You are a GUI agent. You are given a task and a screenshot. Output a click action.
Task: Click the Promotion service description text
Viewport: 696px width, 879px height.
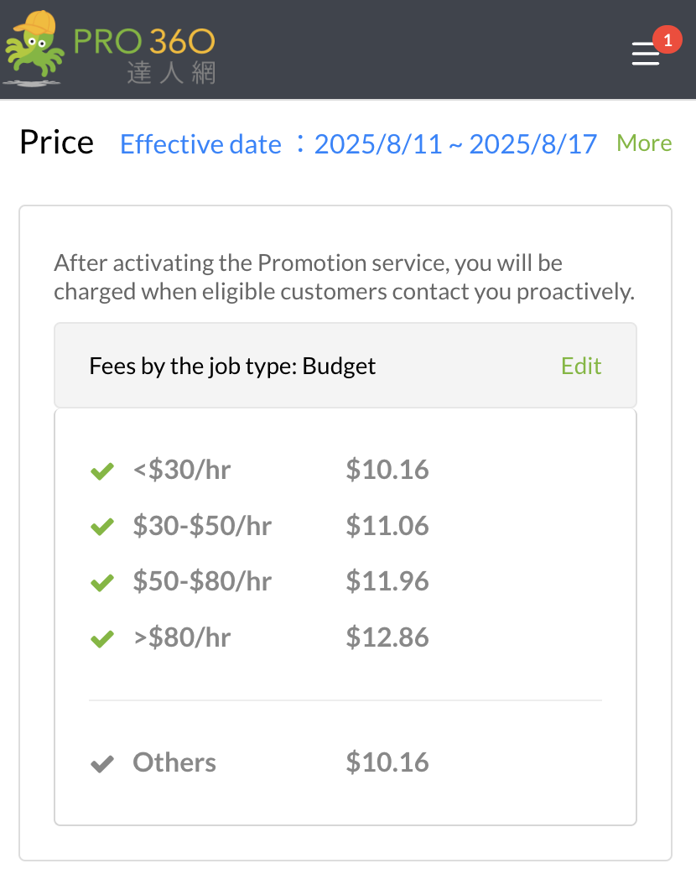coord(344,278)
